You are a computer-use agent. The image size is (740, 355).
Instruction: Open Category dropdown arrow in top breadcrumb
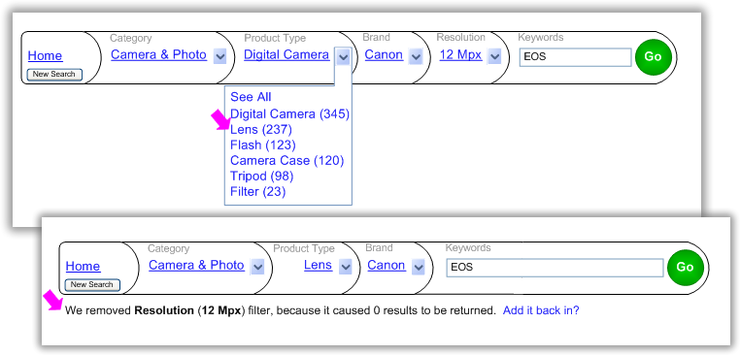coord(219,56)
